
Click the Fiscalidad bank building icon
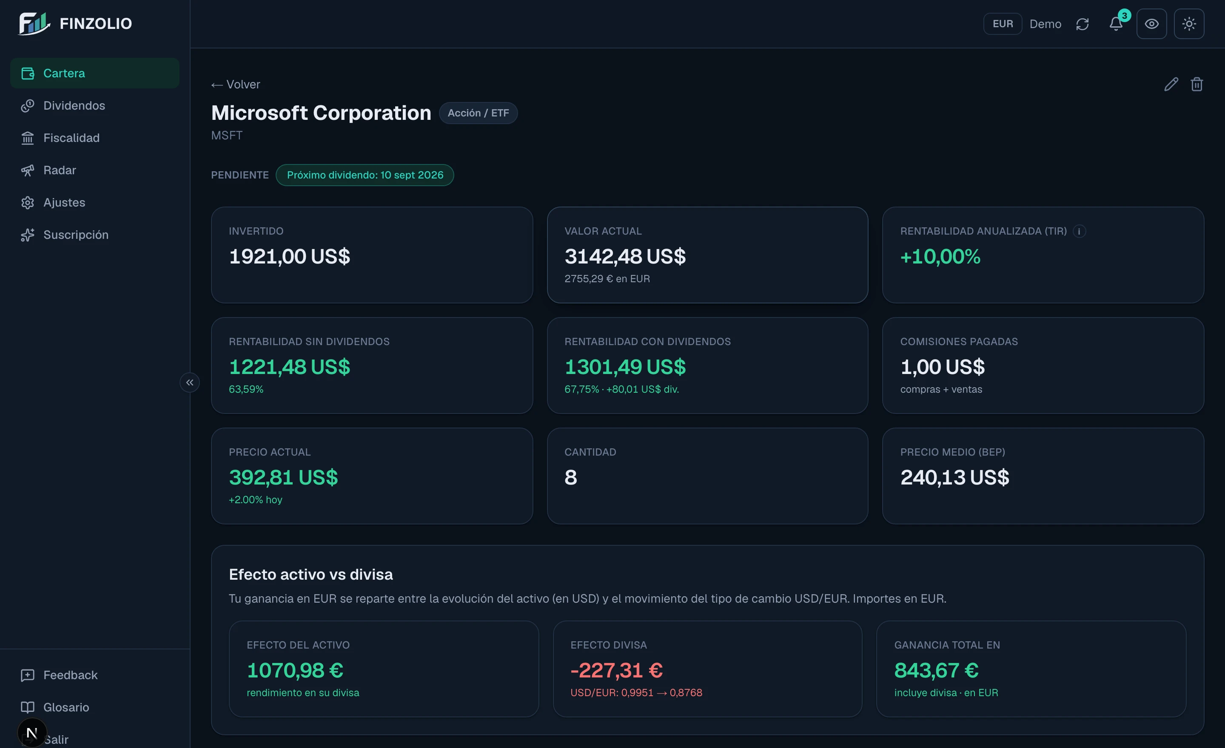[28, 138]
